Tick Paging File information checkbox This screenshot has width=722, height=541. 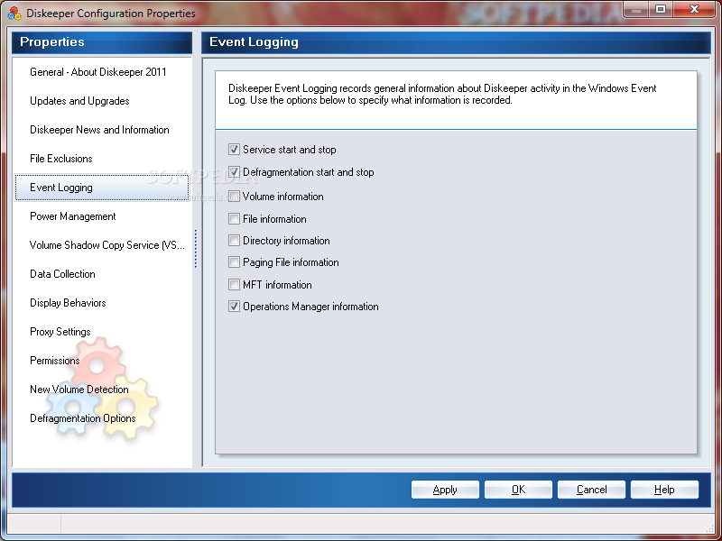[234, 262]
